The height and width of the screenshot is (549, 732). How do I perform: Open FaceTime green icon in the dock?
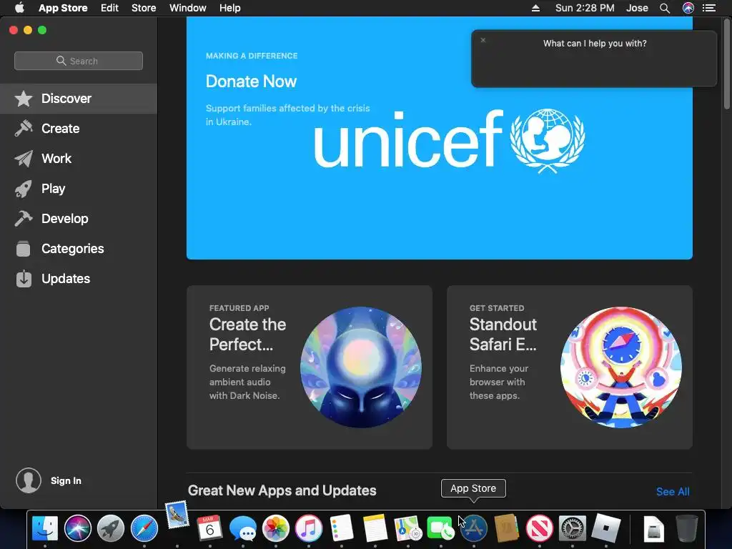tap(440, 528)
